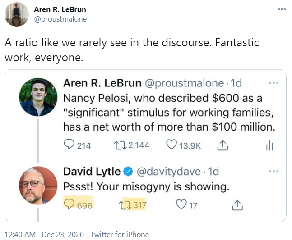Like the Nancy Pelosi tweet with 13.9K
Viewport: 292px width, 240px height.
click(x=171, y=145)
